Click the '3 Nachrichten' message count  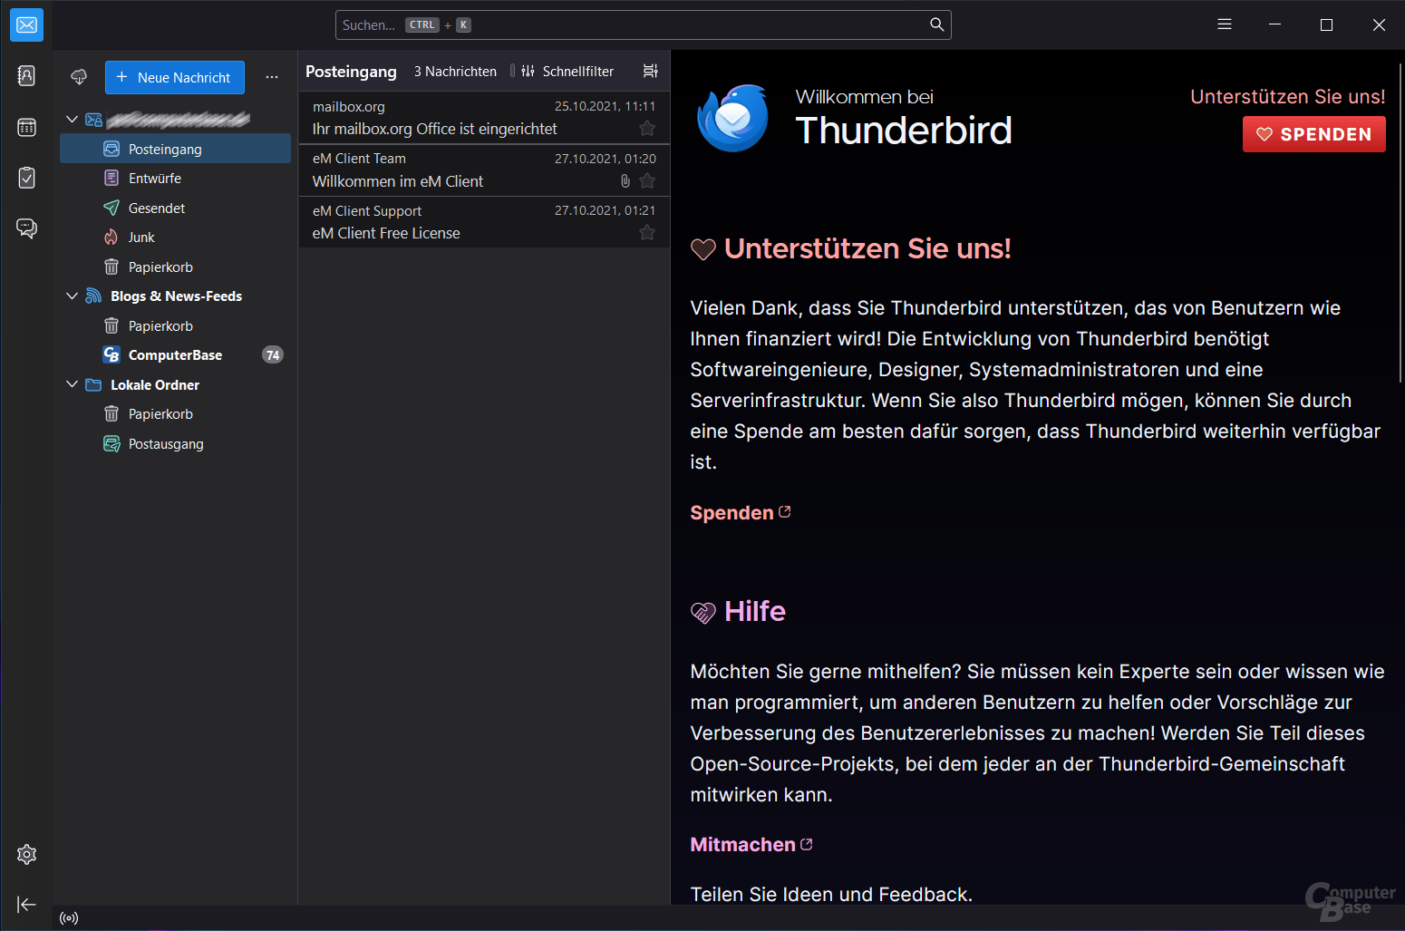click(x=455, y=71)
